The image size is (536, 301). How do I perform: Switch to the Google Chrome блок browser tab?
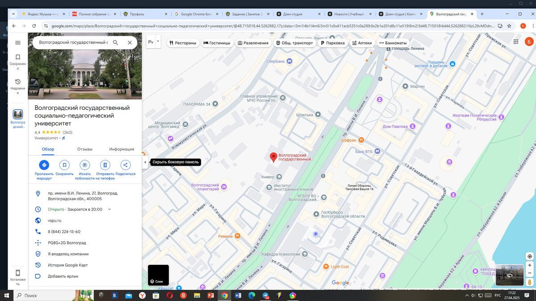197,14
